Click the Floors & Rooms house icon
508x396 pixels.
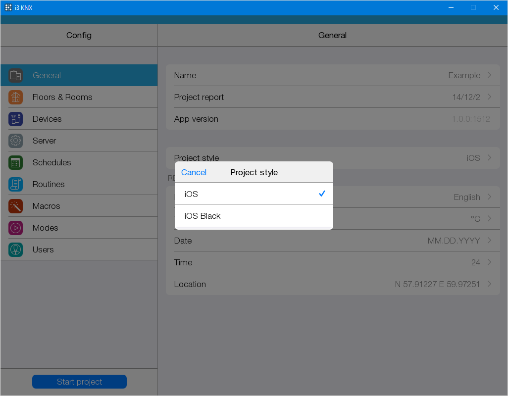coord(15,97)
